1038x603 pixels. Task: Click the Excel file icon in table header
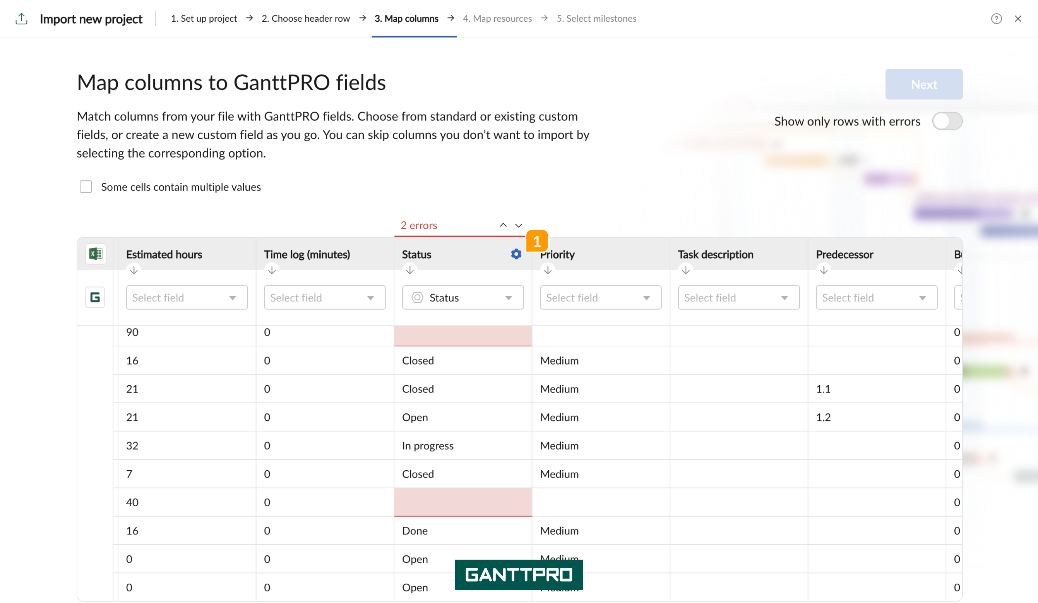pos(96,254)
